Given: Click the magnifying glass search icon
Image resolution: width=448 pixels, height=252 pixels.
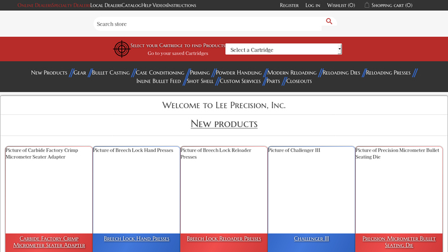Looking at the screenshot, I should (x=329, y=22).
